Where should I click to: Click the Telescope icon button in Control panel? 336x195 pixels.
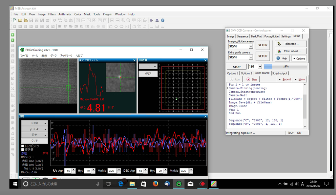[291, 44]
